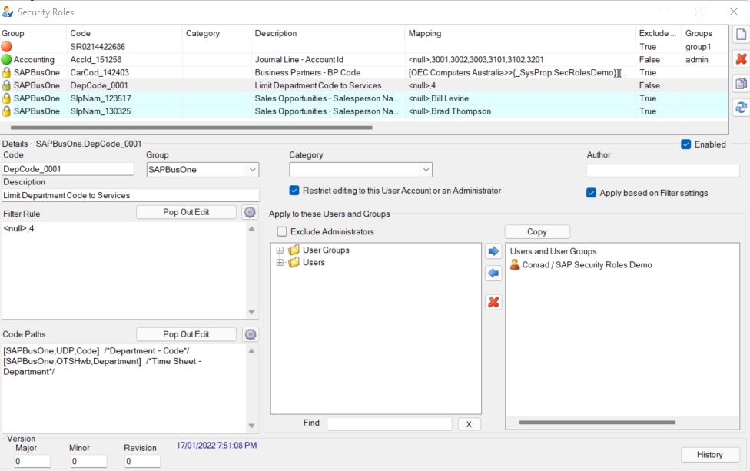Click the Group column header
Viewport: 750px width, 471px height.
click(33, 33)
